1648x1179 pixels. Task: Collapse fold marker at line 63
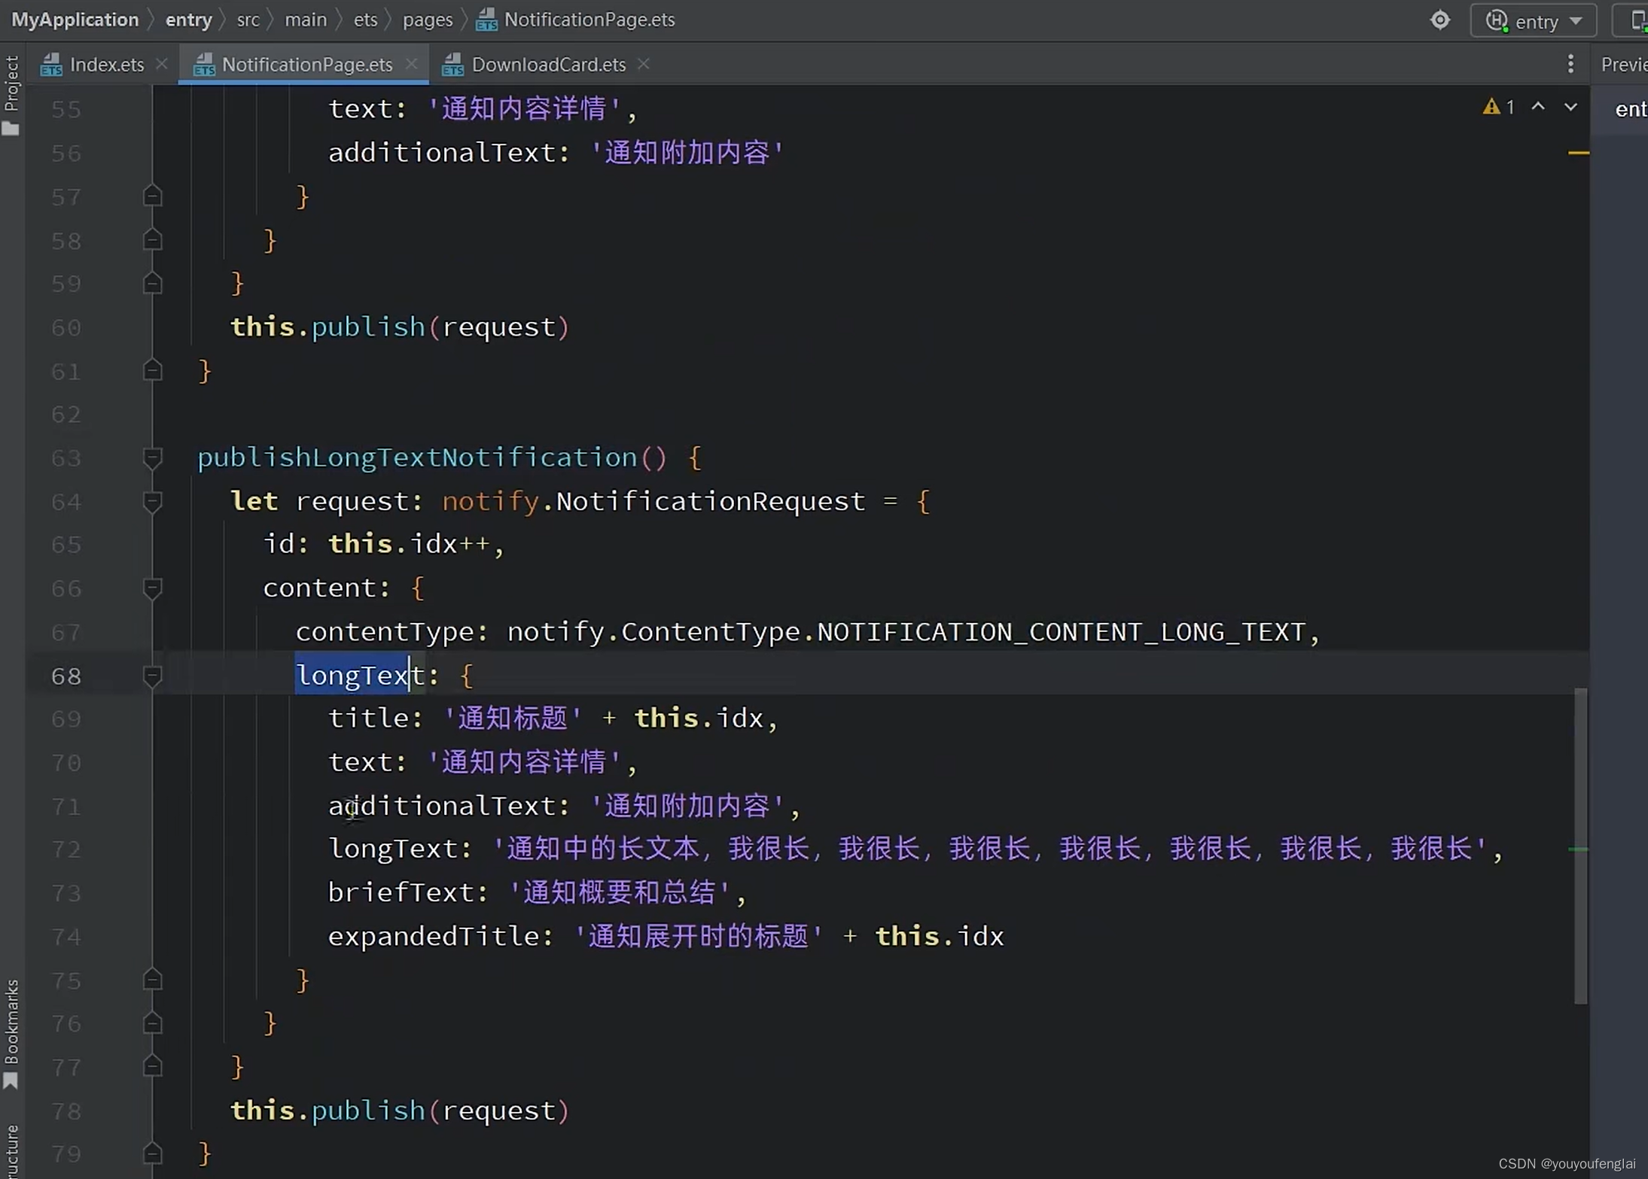(x=152, y=458)
